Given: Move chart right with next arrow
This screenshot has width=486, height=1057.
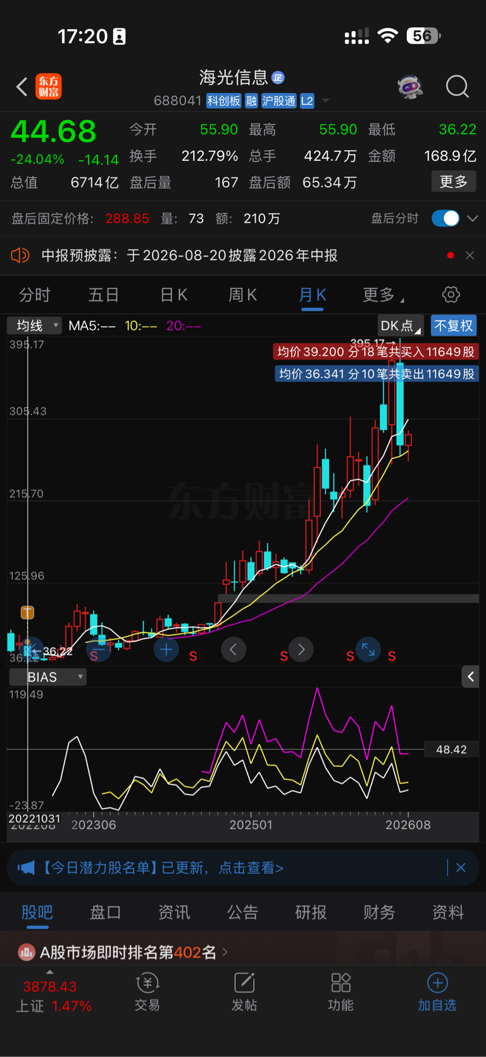Looking at the screenshot, I should (301, 650).
